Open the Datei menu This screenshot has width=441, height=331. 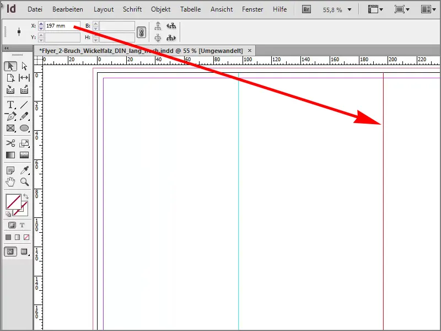[x=35, y=9]
